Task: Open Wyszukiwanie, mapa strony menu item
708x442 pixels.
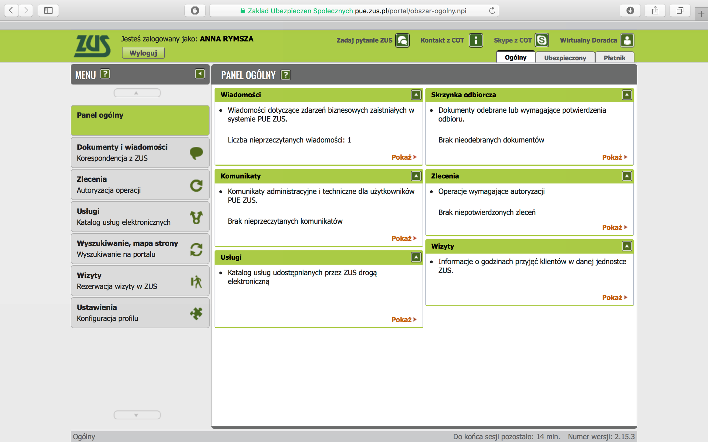Action: (140, 249)
